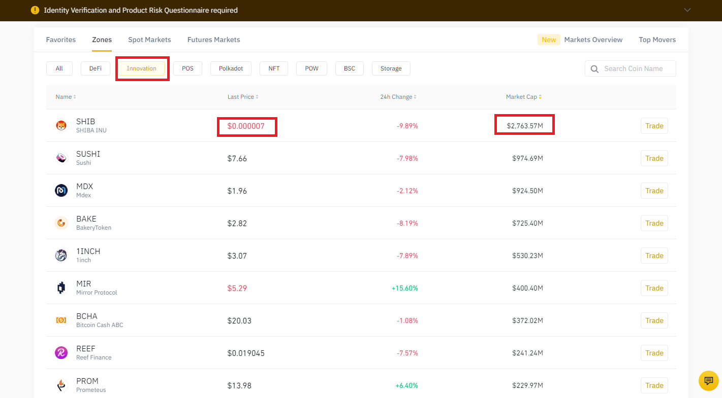This screenshot has width=722, height=398.
Task: Click Trade button for REEF
Action: (654, 353)
